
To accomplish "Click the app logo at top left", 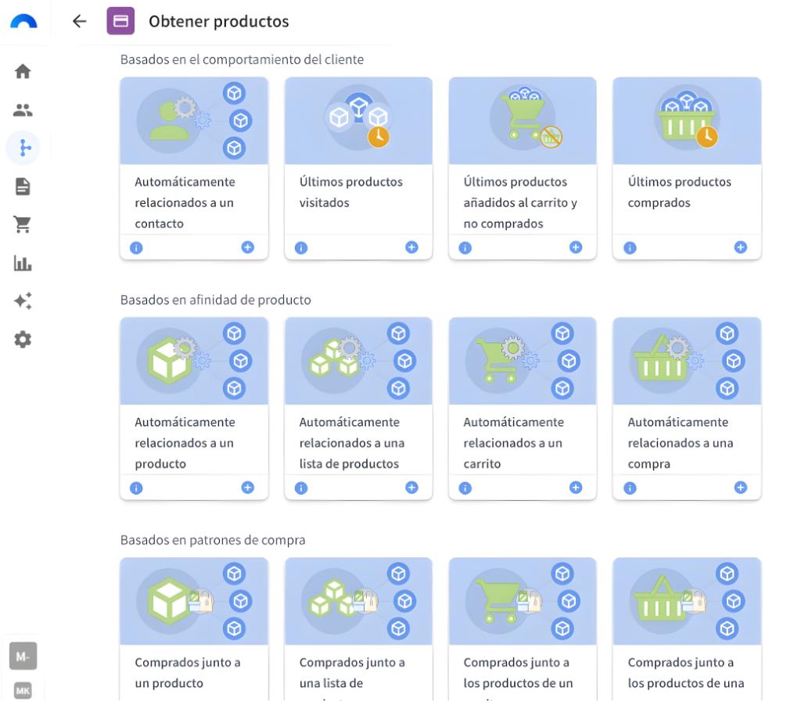I will (x=23, y=21).
